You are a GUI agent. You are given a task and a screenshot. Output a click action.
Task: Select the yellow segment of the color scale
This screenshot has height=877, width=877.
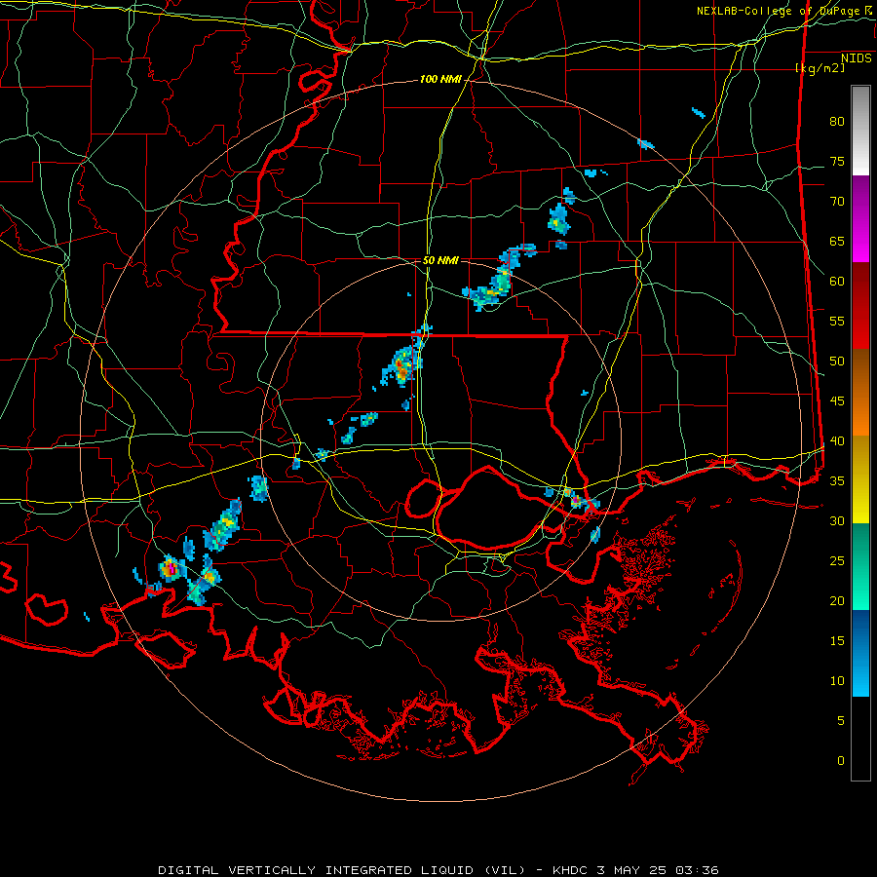click(x=860, y=479)
